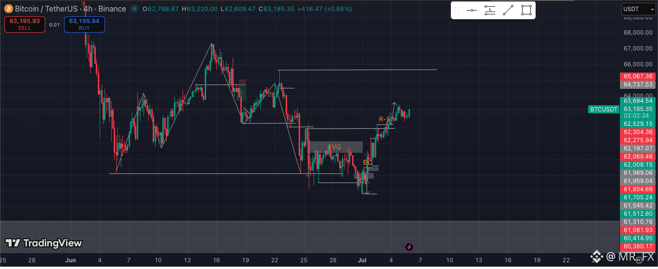Select the trend line tool

tap(508, 10)
